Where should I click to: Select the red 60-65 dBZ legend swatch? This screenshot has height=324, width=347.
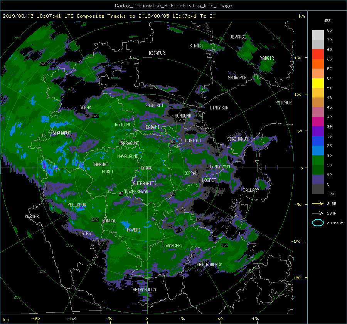(318, 54)
